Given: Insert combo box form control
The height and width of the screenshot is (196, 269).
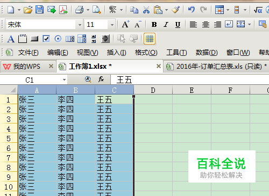Looking at the screenshot, I should [82, 39].
